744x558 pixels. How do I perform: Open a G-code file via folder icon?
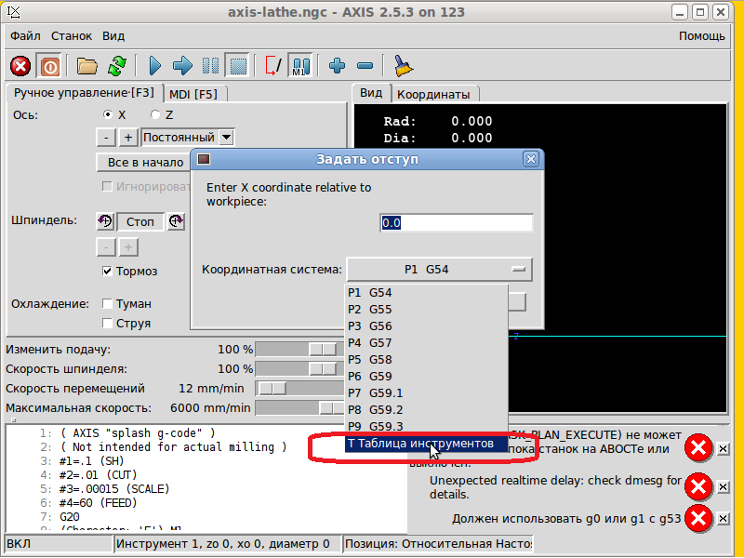click(87, 66)
